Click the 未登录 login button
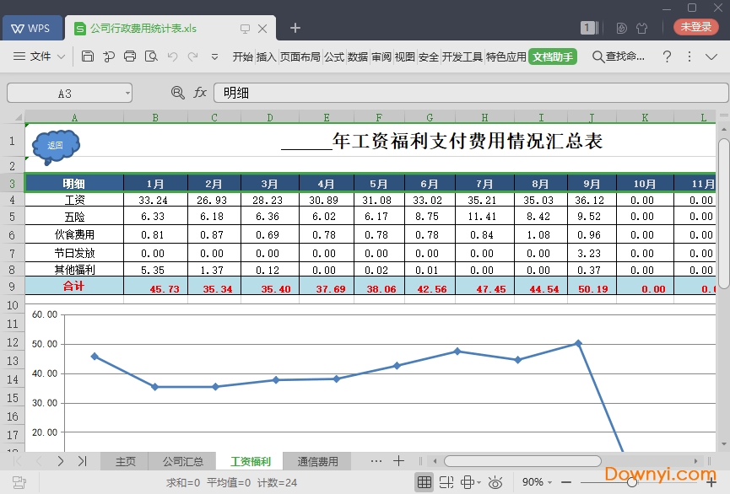 coord(695,26)
